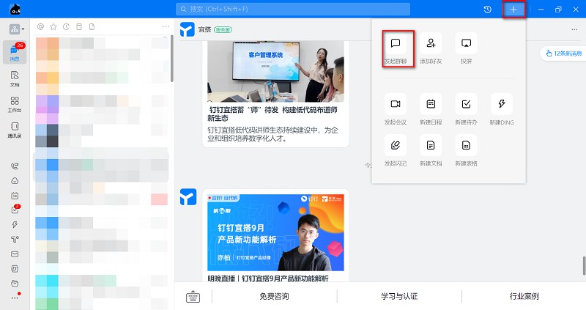Viewport: 586px width, 310px height.
Task: Open the overlapping-squares icon under the mail icon
Action: (15, 268)
